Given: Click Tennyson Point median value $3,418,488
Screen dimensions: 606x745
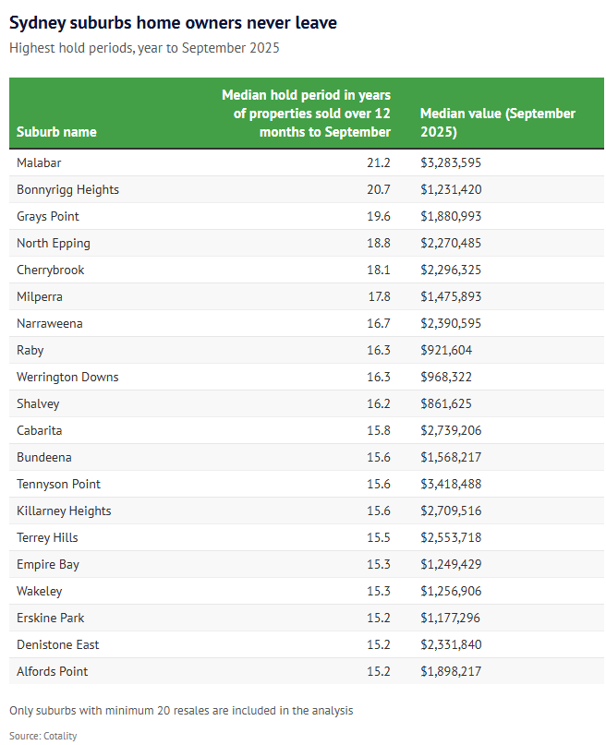Looking at the screenshot, I should pos(451,484).
